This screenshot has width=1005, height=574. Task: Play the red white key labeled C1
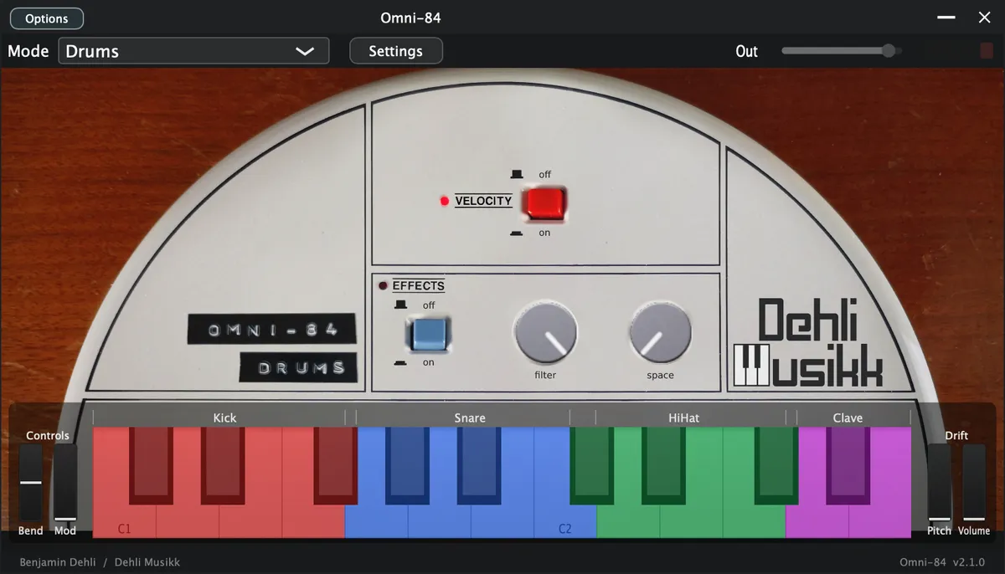(122, 520)
